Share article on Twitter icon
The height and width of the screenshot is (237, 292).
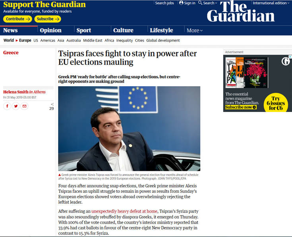(16, 106)
